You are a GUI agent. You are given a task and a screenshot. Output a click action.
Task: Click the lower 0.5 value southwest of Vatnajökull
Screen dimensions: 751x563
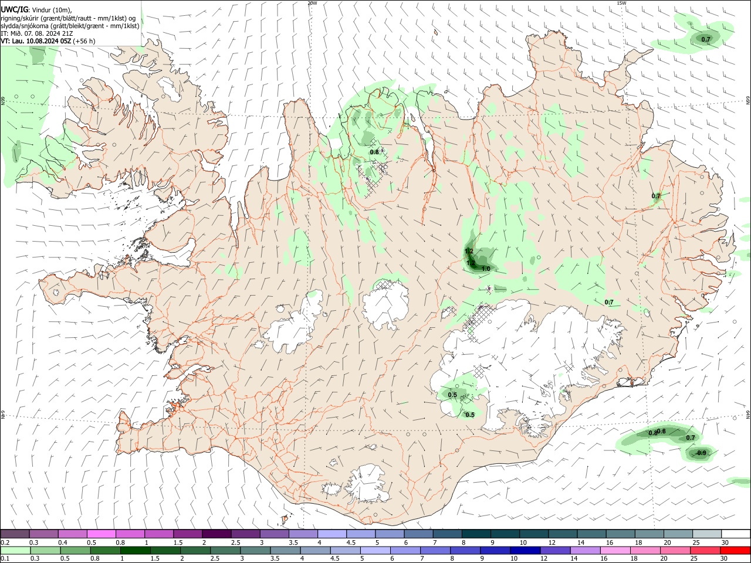click(470, 415)
